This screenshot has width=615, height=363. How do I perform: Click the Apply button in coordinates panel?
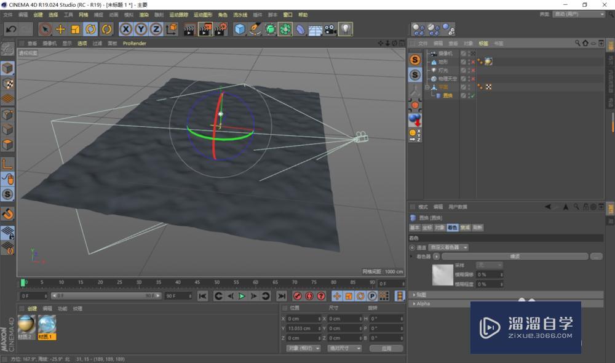386,348
